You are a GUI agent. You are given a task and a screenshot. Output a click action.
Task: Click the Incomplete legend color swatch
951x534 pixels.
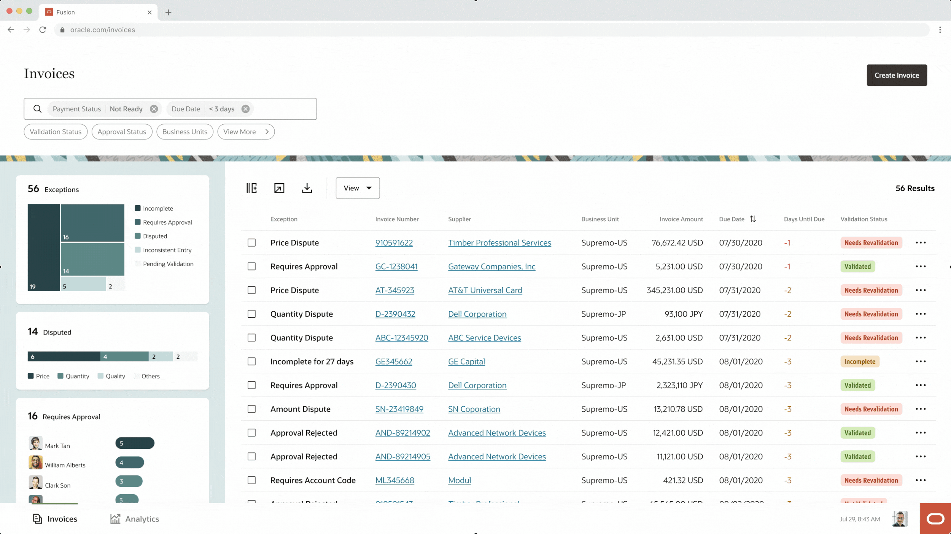point(138,208)
